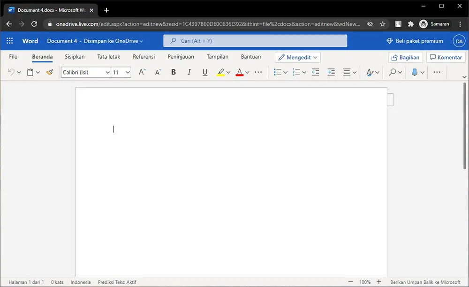Image resolution: width=469 pixels, height=287 pixels.
Task: Decrease indentation of the paragraph
Action: [315, 72]
